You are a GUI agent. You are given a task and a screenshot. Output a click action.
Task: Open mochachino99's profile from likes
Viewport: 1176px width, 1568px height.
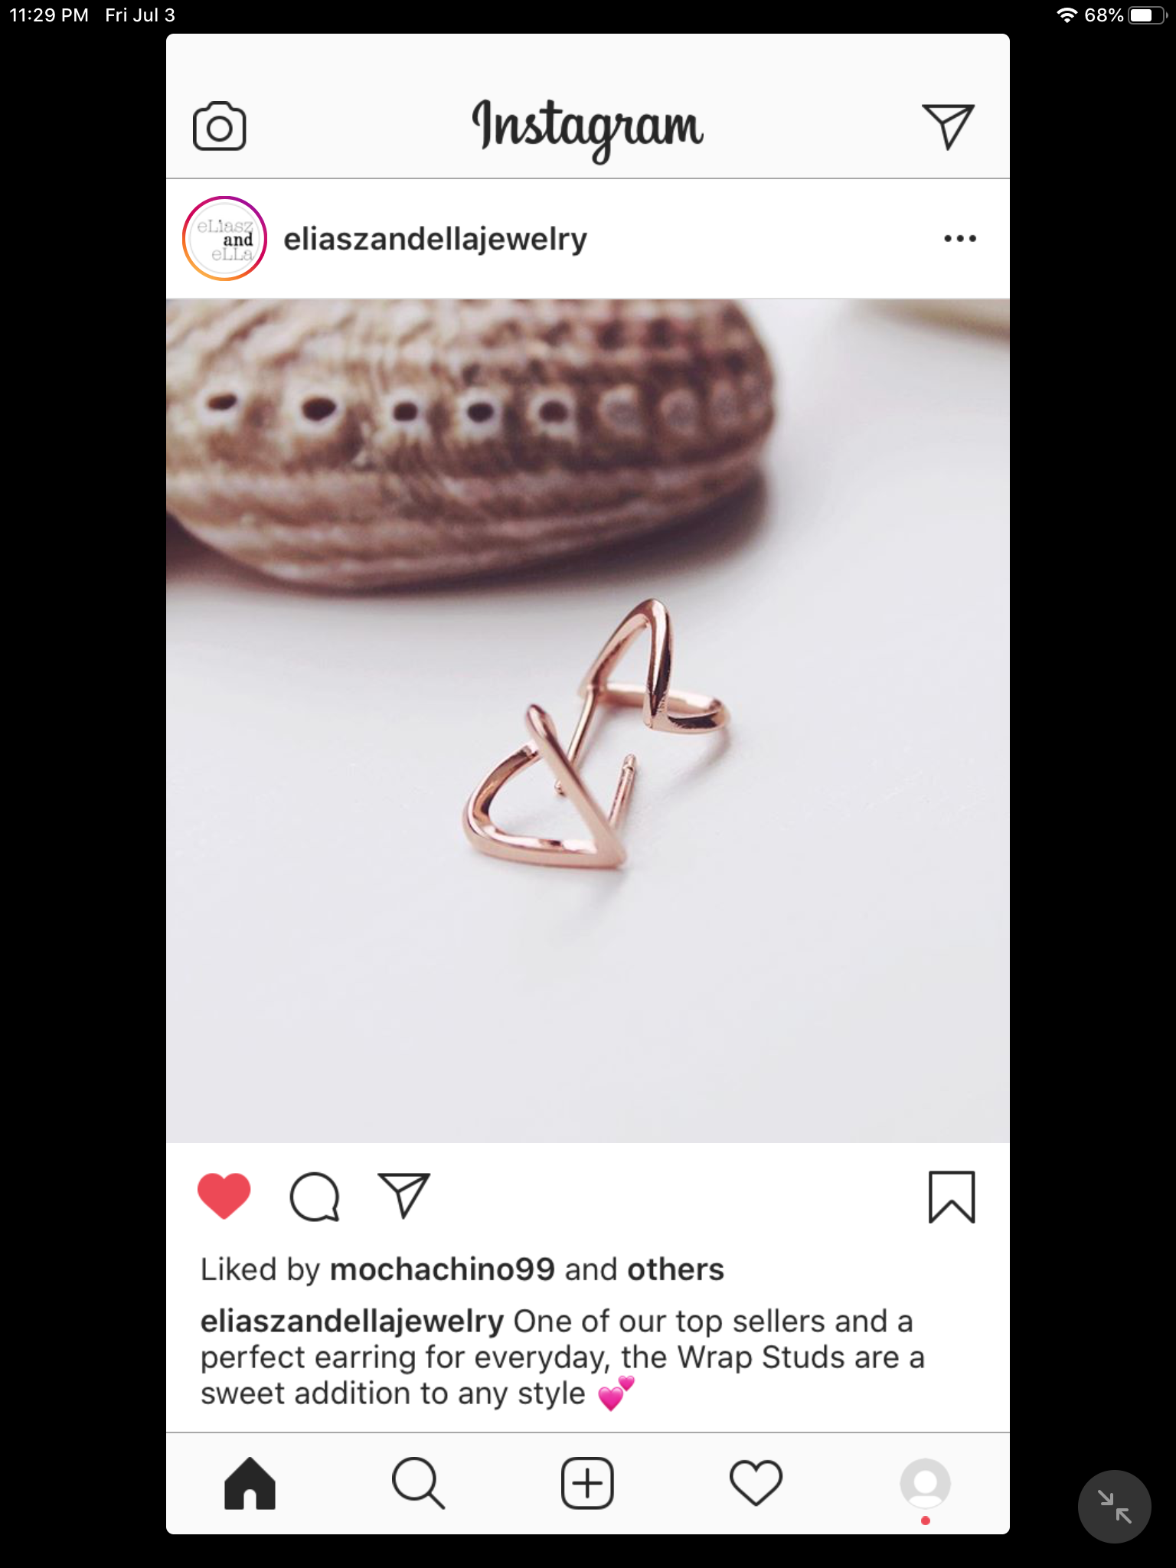pos(442,1269)
